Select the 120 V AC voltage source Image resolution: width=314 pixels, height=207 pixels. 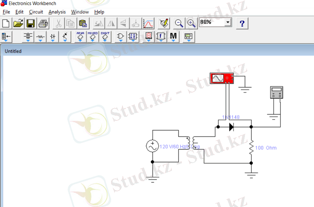152,146
